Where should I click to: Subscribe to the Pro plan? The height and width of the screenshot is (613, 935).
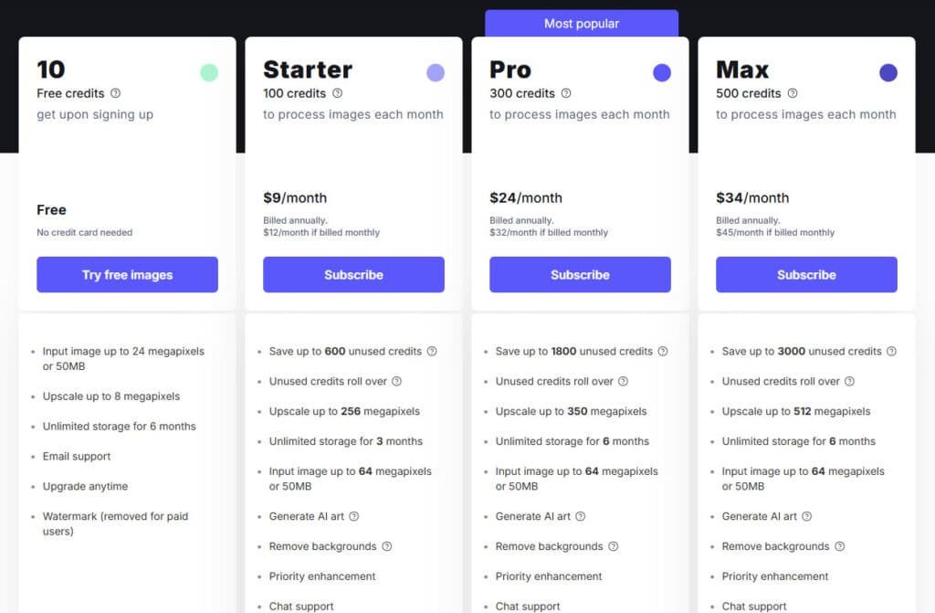click(580, 275)
